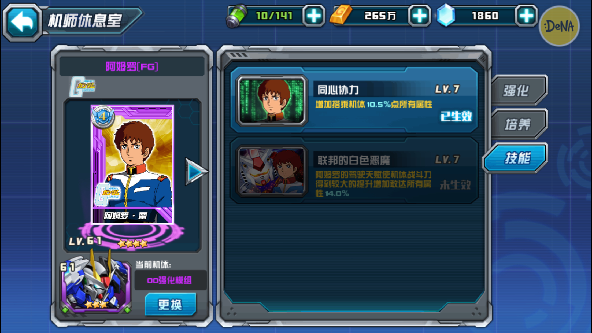Tap the blue crystal gem icon
Image resolution: width=592 pixels, height=333 pixels.
446,15
